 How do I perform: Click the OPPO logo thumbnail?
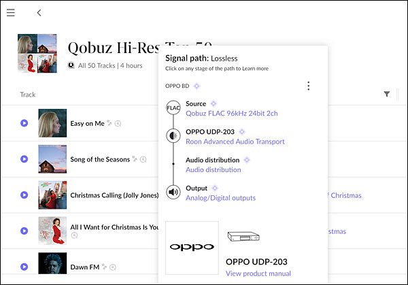coord(192,248)
